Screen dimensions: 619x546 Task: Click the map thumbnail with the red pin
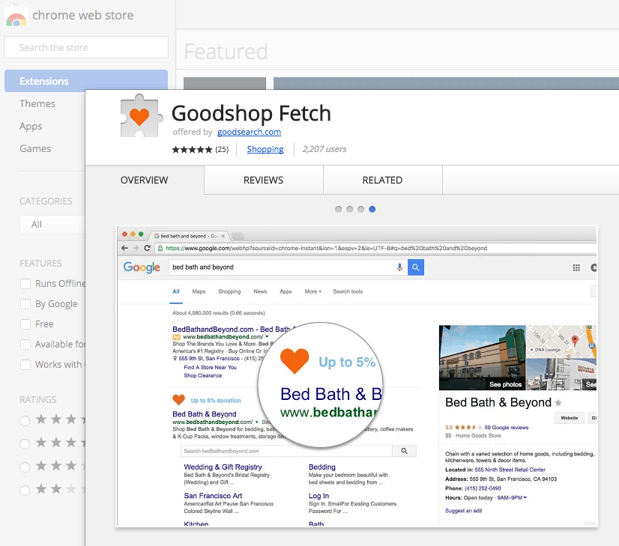click(561, 342)
